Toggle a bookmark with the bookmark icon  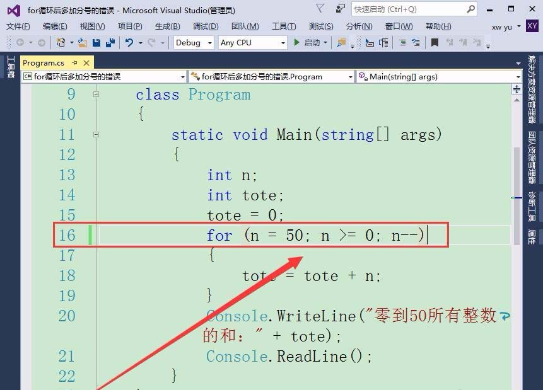pos(435,43)
